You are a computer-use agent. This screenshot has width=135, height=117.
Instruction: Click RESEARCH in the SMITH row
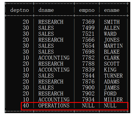51,22
